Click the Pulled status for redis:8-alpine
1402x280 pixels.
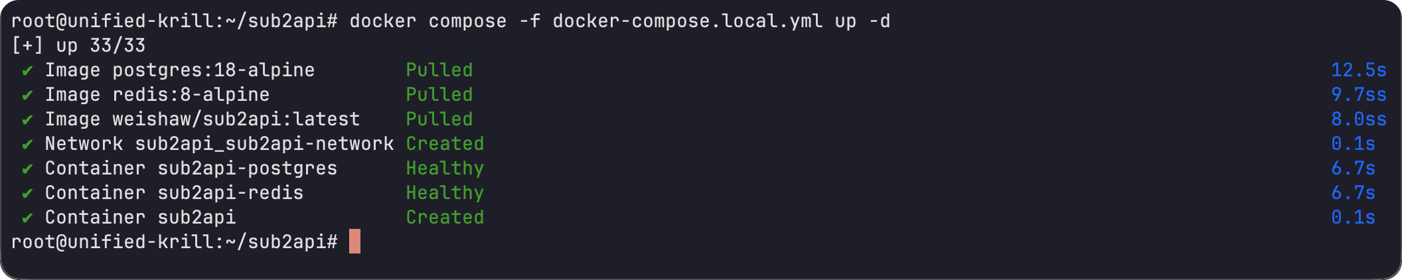coord(439,95)
